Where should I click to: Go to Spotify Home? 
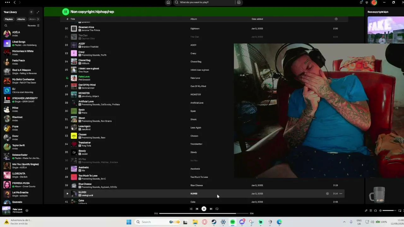coord(168,2)
